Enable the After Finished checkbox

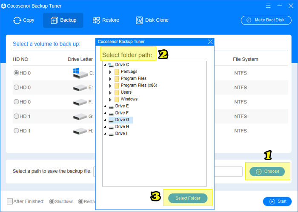tap(10, 201)
